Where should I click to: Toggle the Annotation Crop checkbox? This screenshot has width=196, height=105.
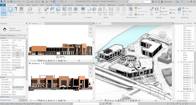(x=13, y=85)
